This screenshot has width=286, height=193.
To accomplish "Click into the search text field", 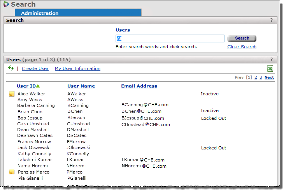I will pos(170,39).
